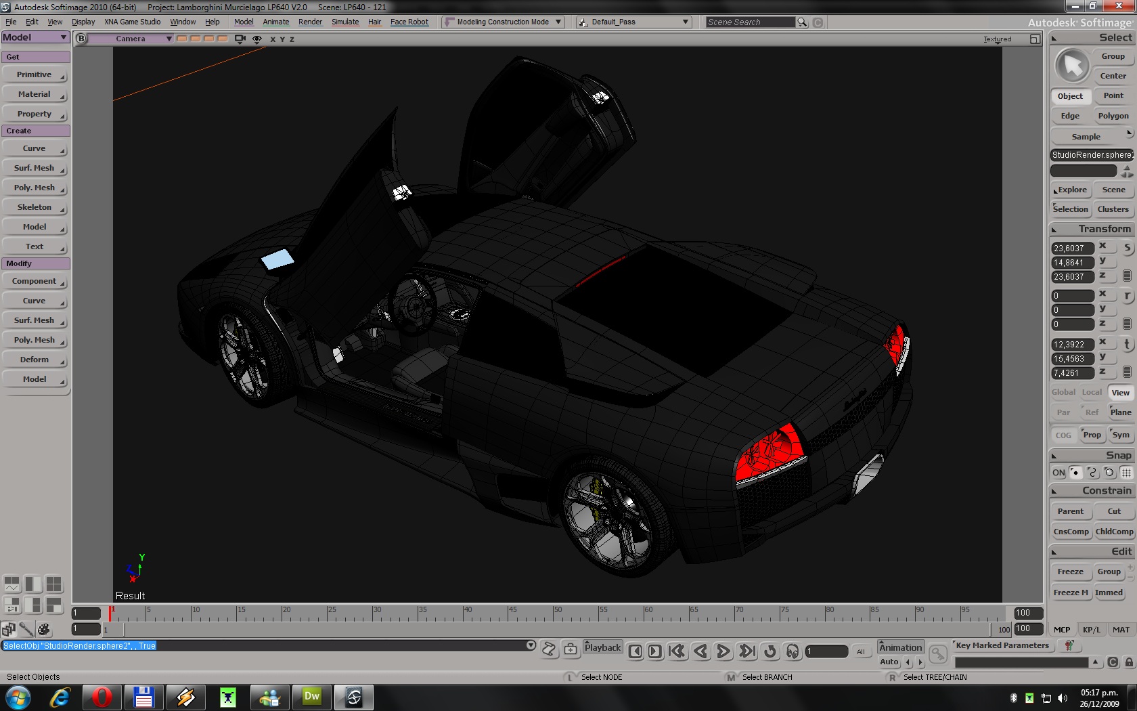Click the Polygon selection button
The width and height of the screenshot is (1137, 711).
(1113, 116)
